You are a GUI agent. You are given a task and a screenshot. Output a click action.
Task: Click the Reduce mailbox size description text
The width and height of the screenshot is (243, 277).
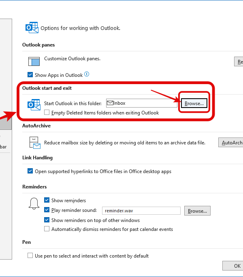[125, 143]
